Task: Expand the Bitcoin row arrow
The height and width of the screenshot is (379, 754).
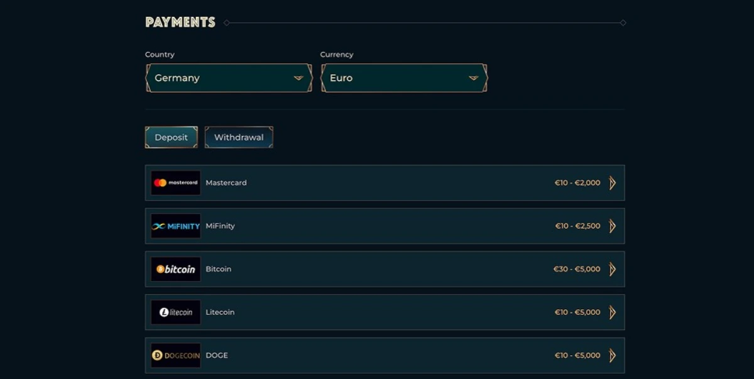Action: tap(613, 269)
